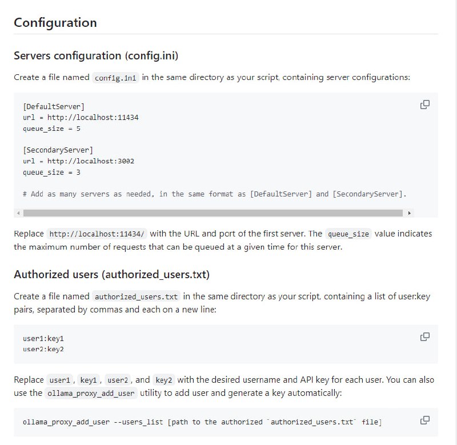Click the inline key1 code label
This screenshot has height=445, width=457.
(89, 380)
